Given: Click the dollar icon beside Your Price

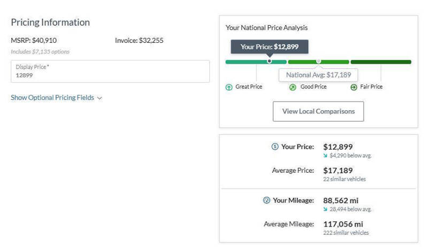Looking at the screenshot, I should pos(275,146).
